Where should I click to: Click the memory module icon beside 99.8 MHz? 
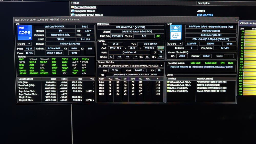pyautogui.click(x=161, y=48)
